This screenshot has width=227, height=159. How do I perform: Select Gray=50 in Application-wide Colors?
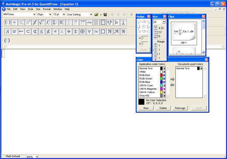(x=152, y=96)
